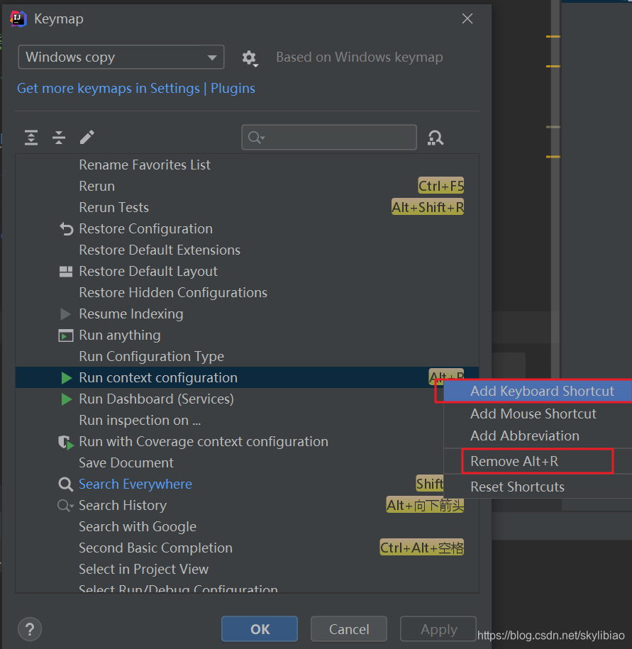This screenshot has height=649, width=632.
Task: Select Search with Google action
Action: pyautogui.click(x=247, y=527)
